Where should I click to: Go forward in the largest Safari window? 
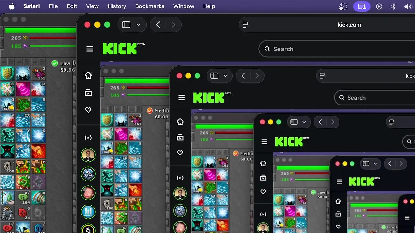point(173,25)
